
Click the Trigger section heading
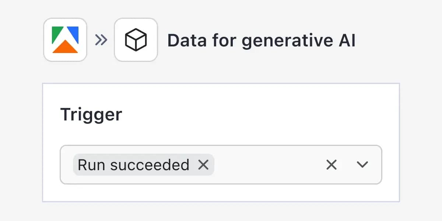91,114
